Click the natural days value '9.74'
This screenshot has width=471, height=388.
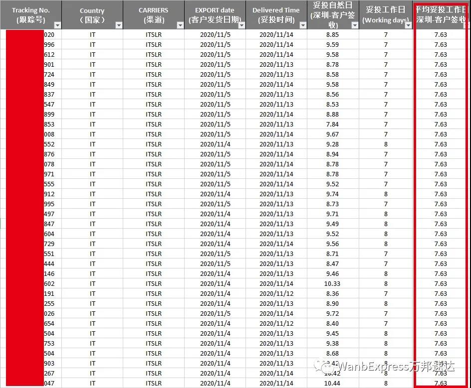[x=332, y=194]
